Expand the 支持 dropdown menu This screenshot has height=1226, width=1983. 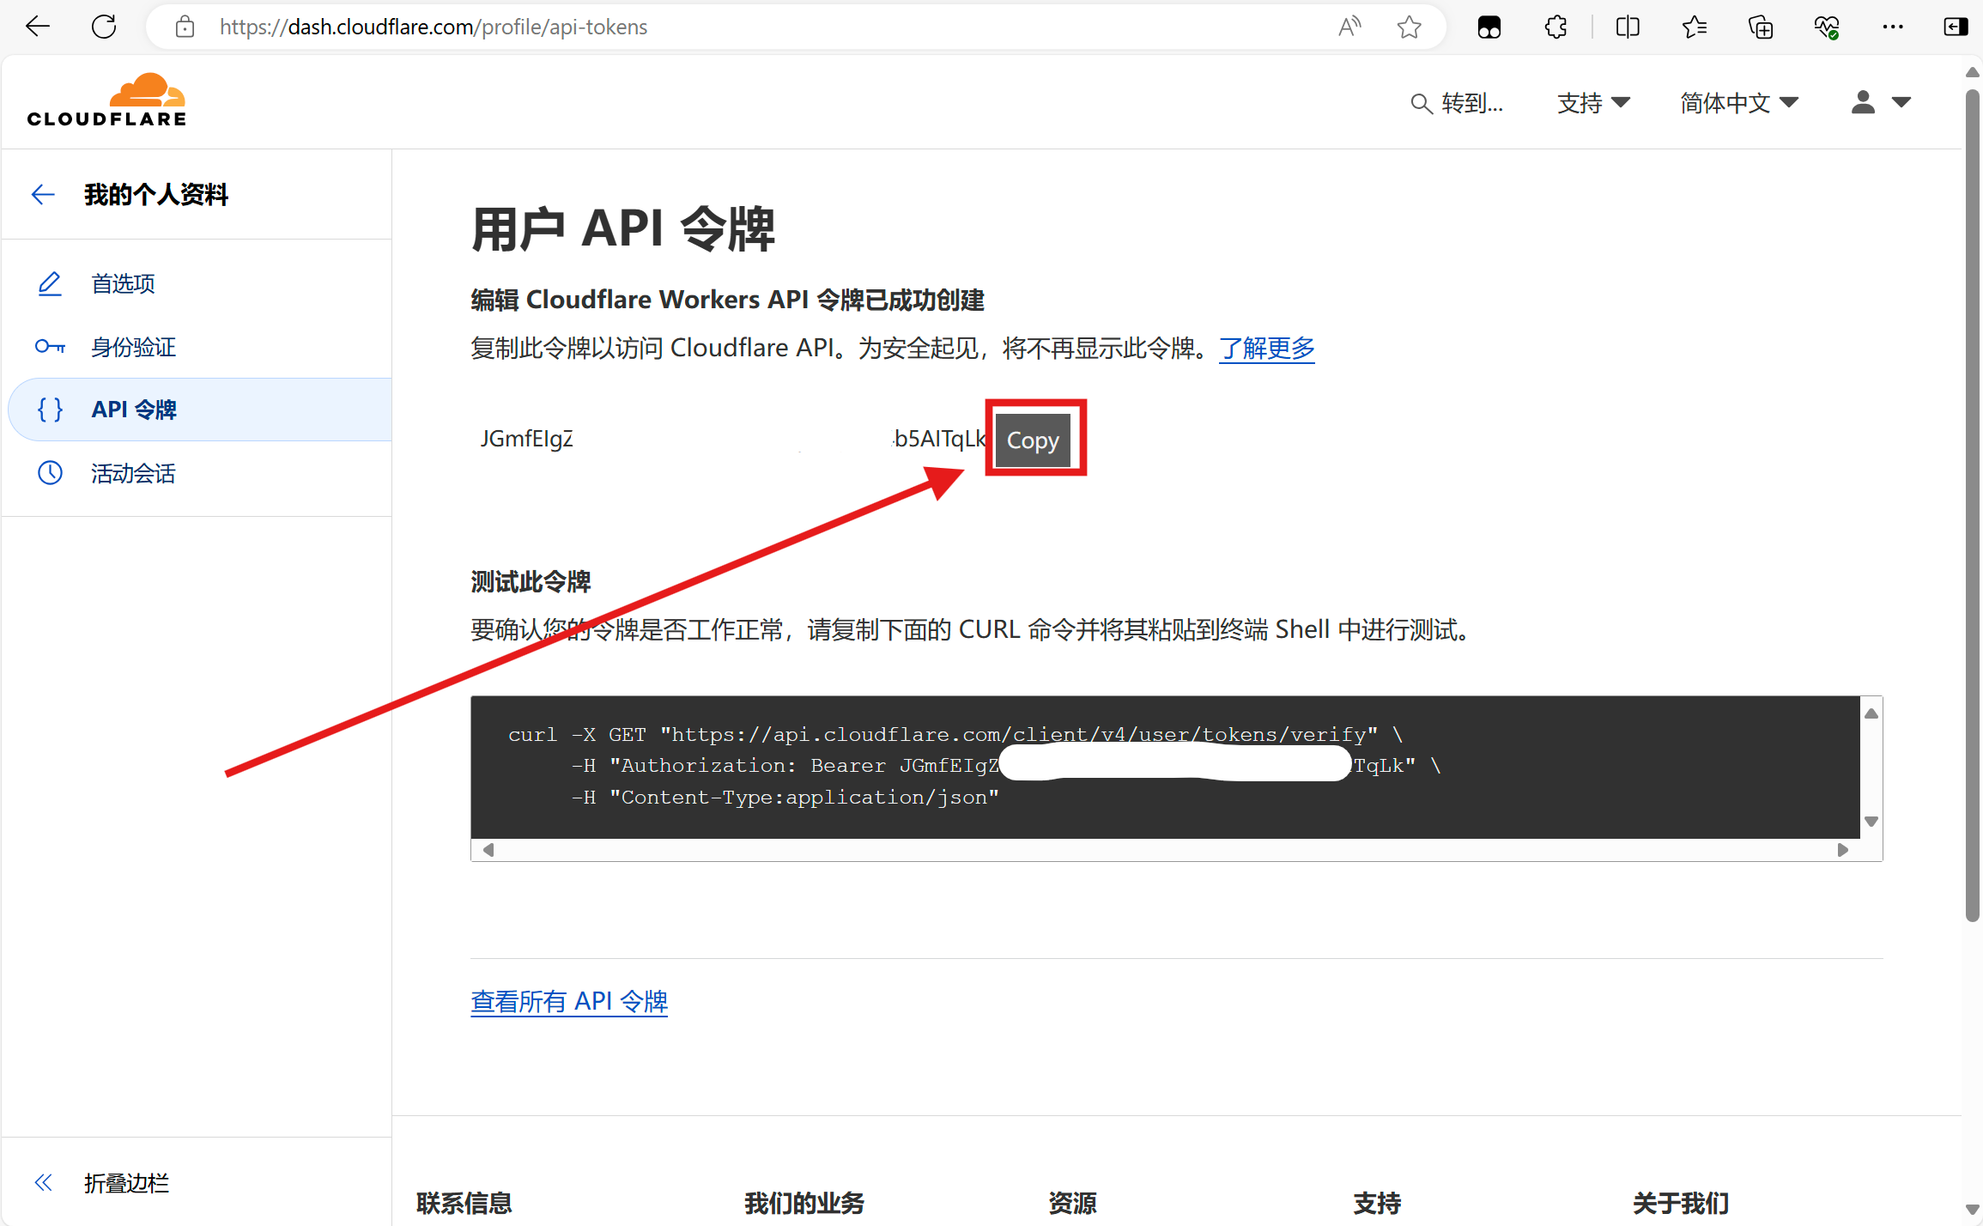tap(1593, 103)
